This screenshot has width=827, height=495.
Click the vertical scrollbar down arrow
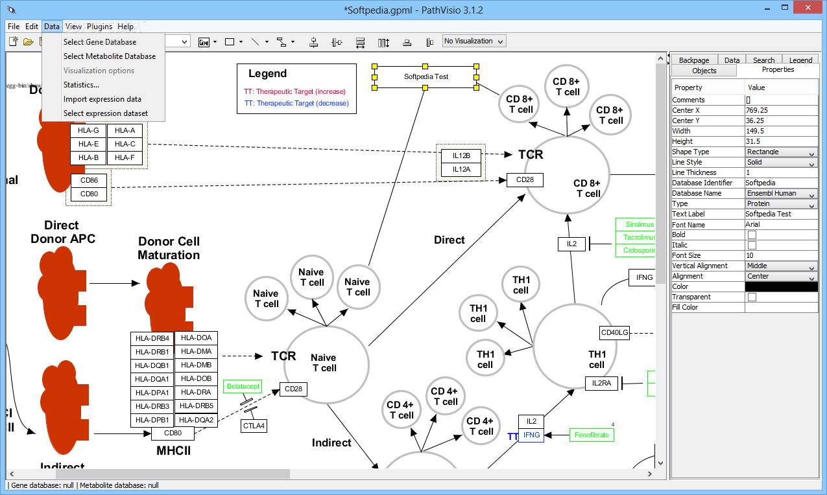tap(661, 463)
